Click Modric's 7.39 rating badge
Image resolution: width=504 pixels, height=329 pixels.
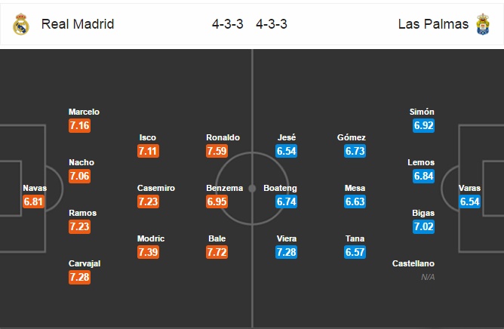coord(148,252)
